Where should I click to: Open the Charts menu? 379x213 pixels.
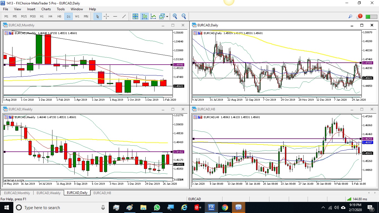[46, 9]
